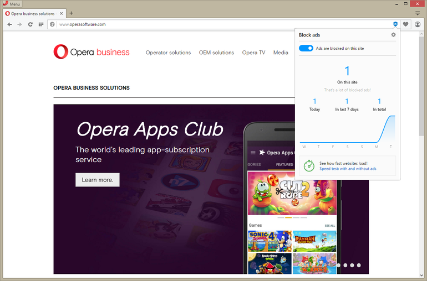Image resolution: width=427 pixels, height=281 pixels.
Task: Click the forward navigation arrow
Action: [x=20, y=24]
